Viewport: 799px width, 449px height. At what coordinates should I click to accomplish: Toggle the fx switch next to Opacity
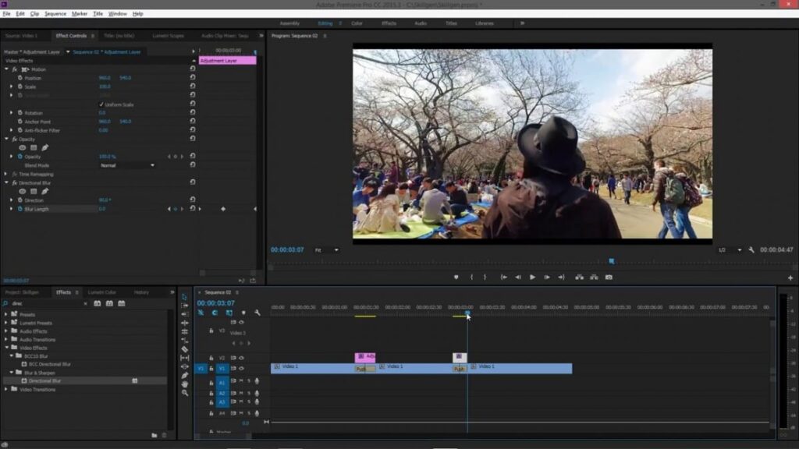tap(14, 140)
